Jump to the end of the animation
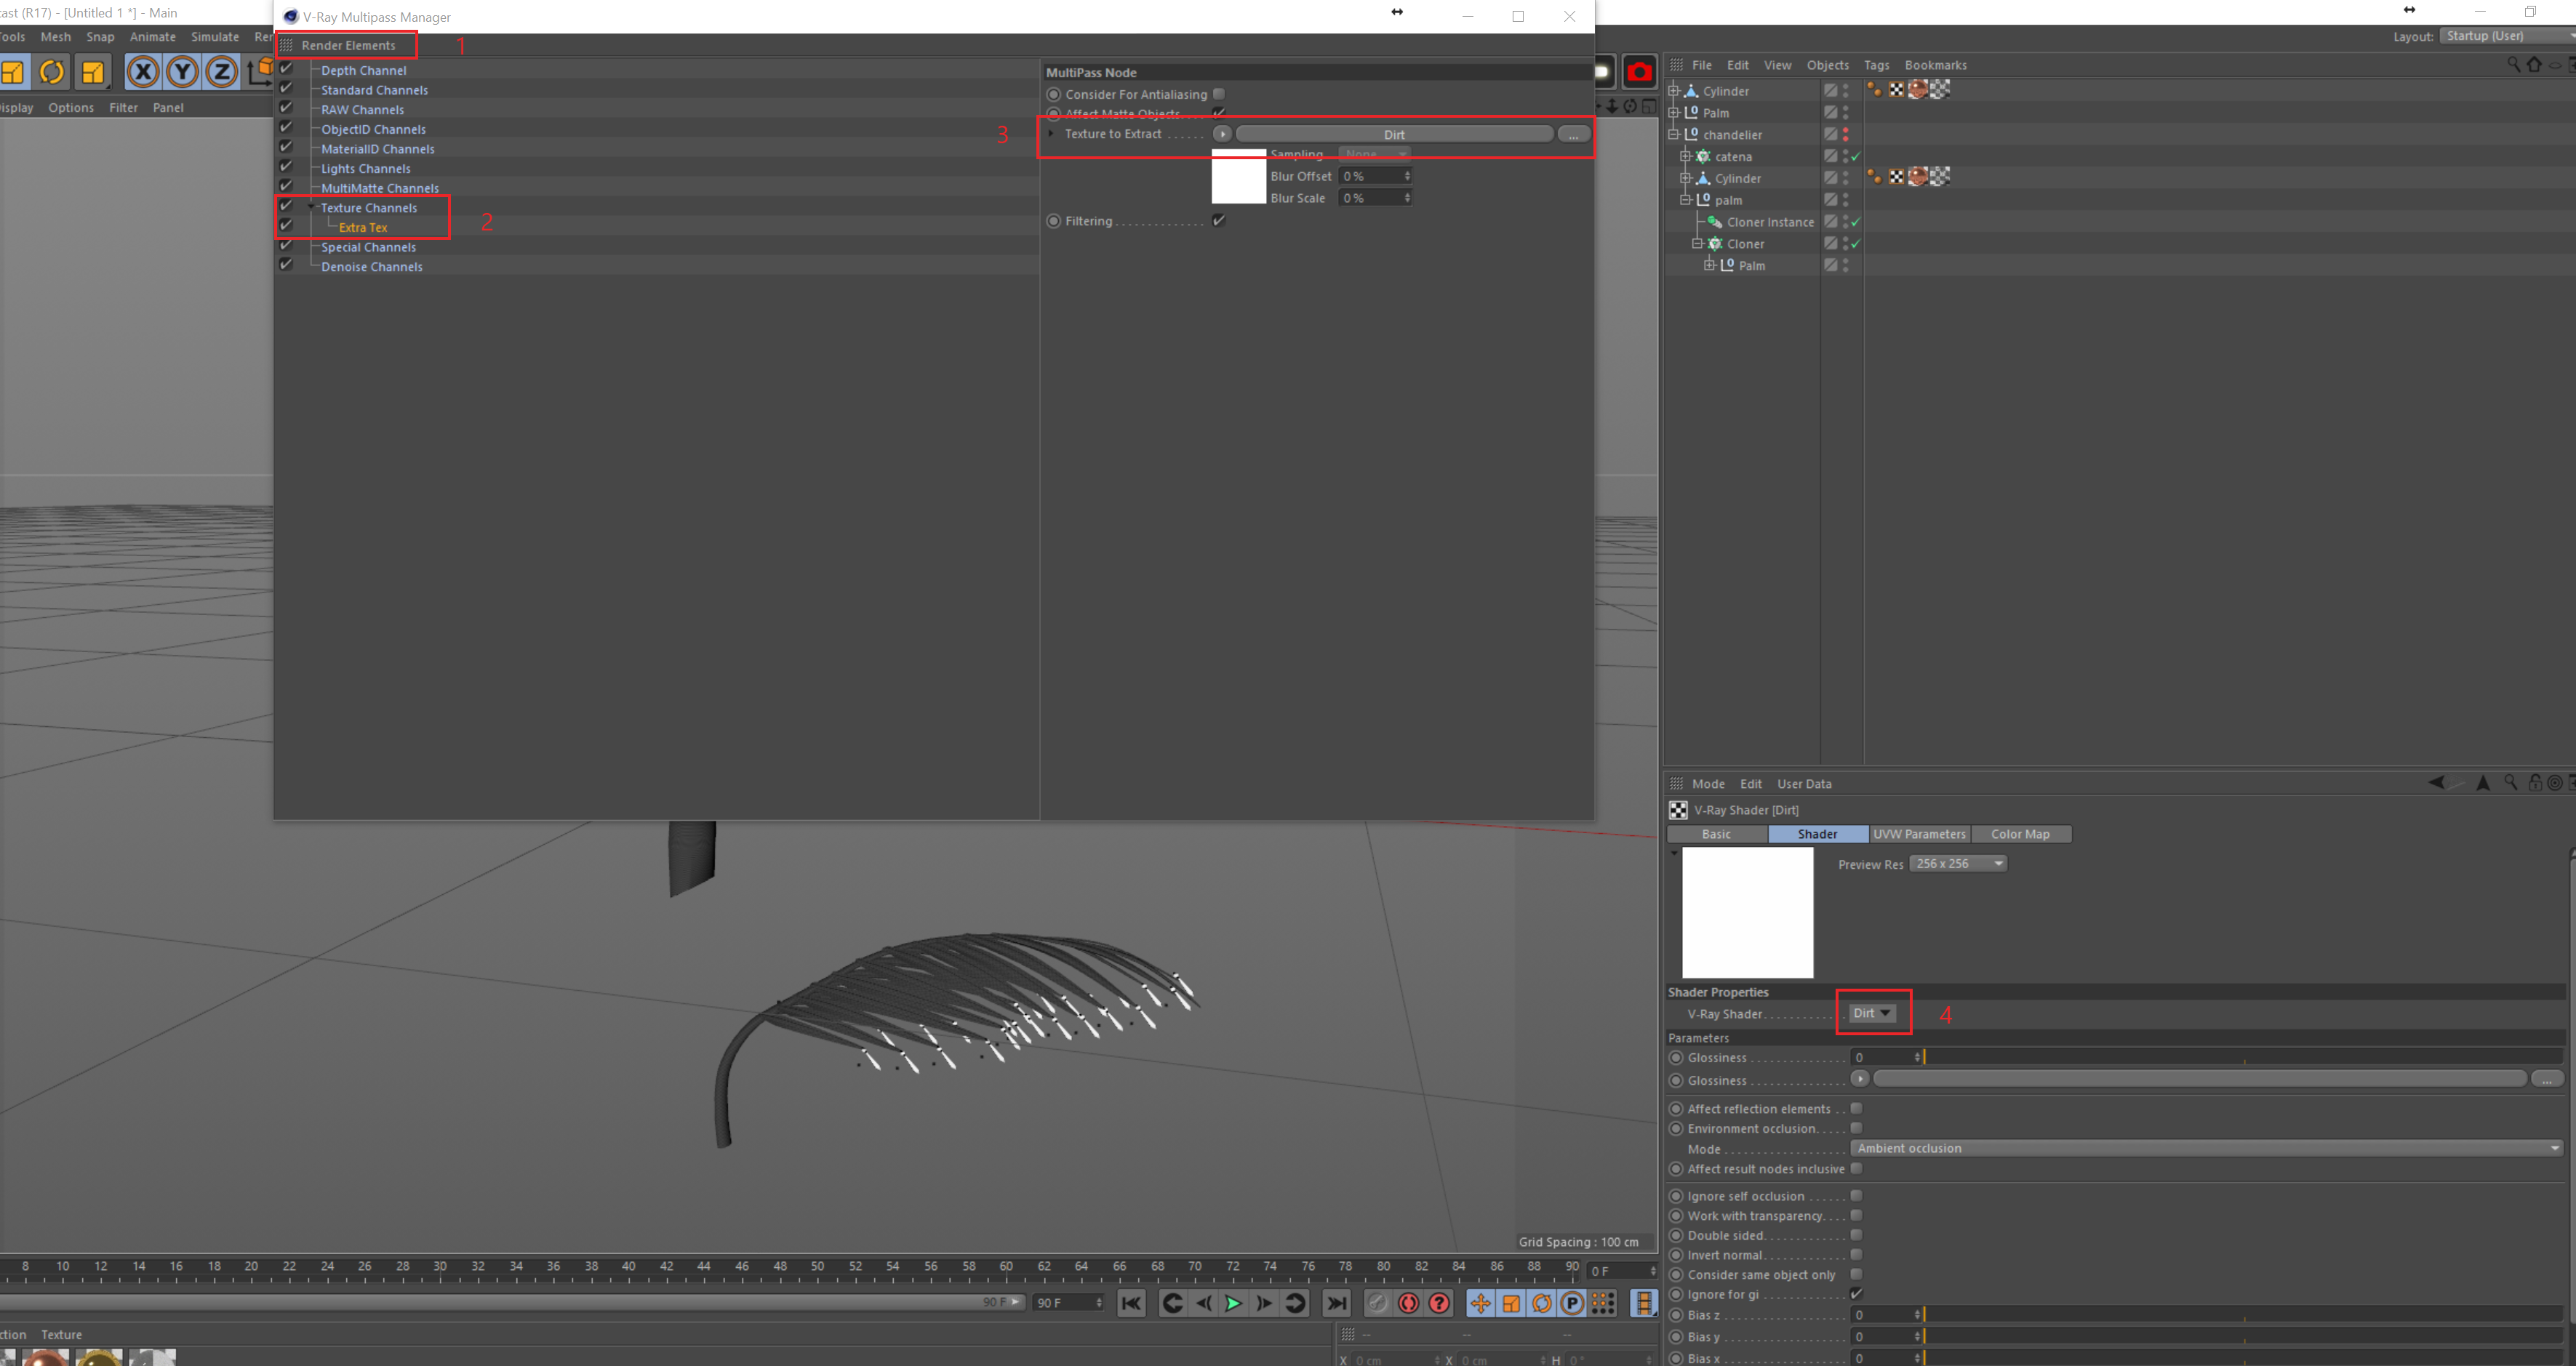Image resolution: width=2576 pixels, height=1366 pixels. click(x=1336, y=1303)
